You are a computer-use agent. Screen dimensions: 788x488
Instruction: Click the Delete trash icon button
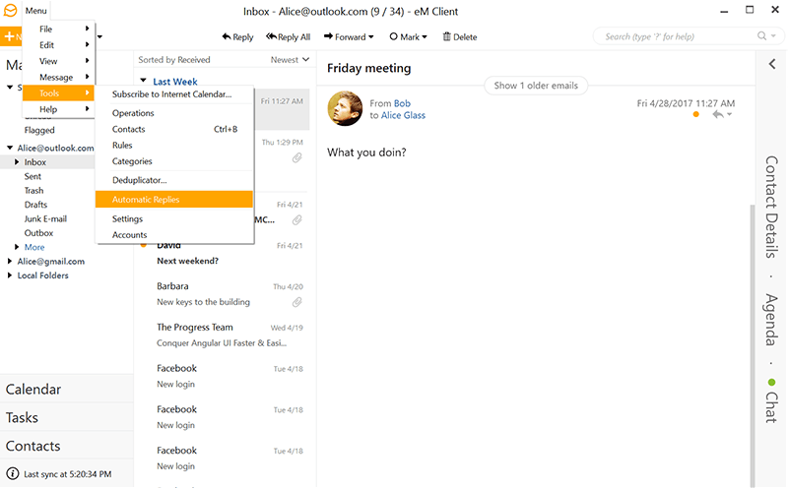(x=460, y=36)
